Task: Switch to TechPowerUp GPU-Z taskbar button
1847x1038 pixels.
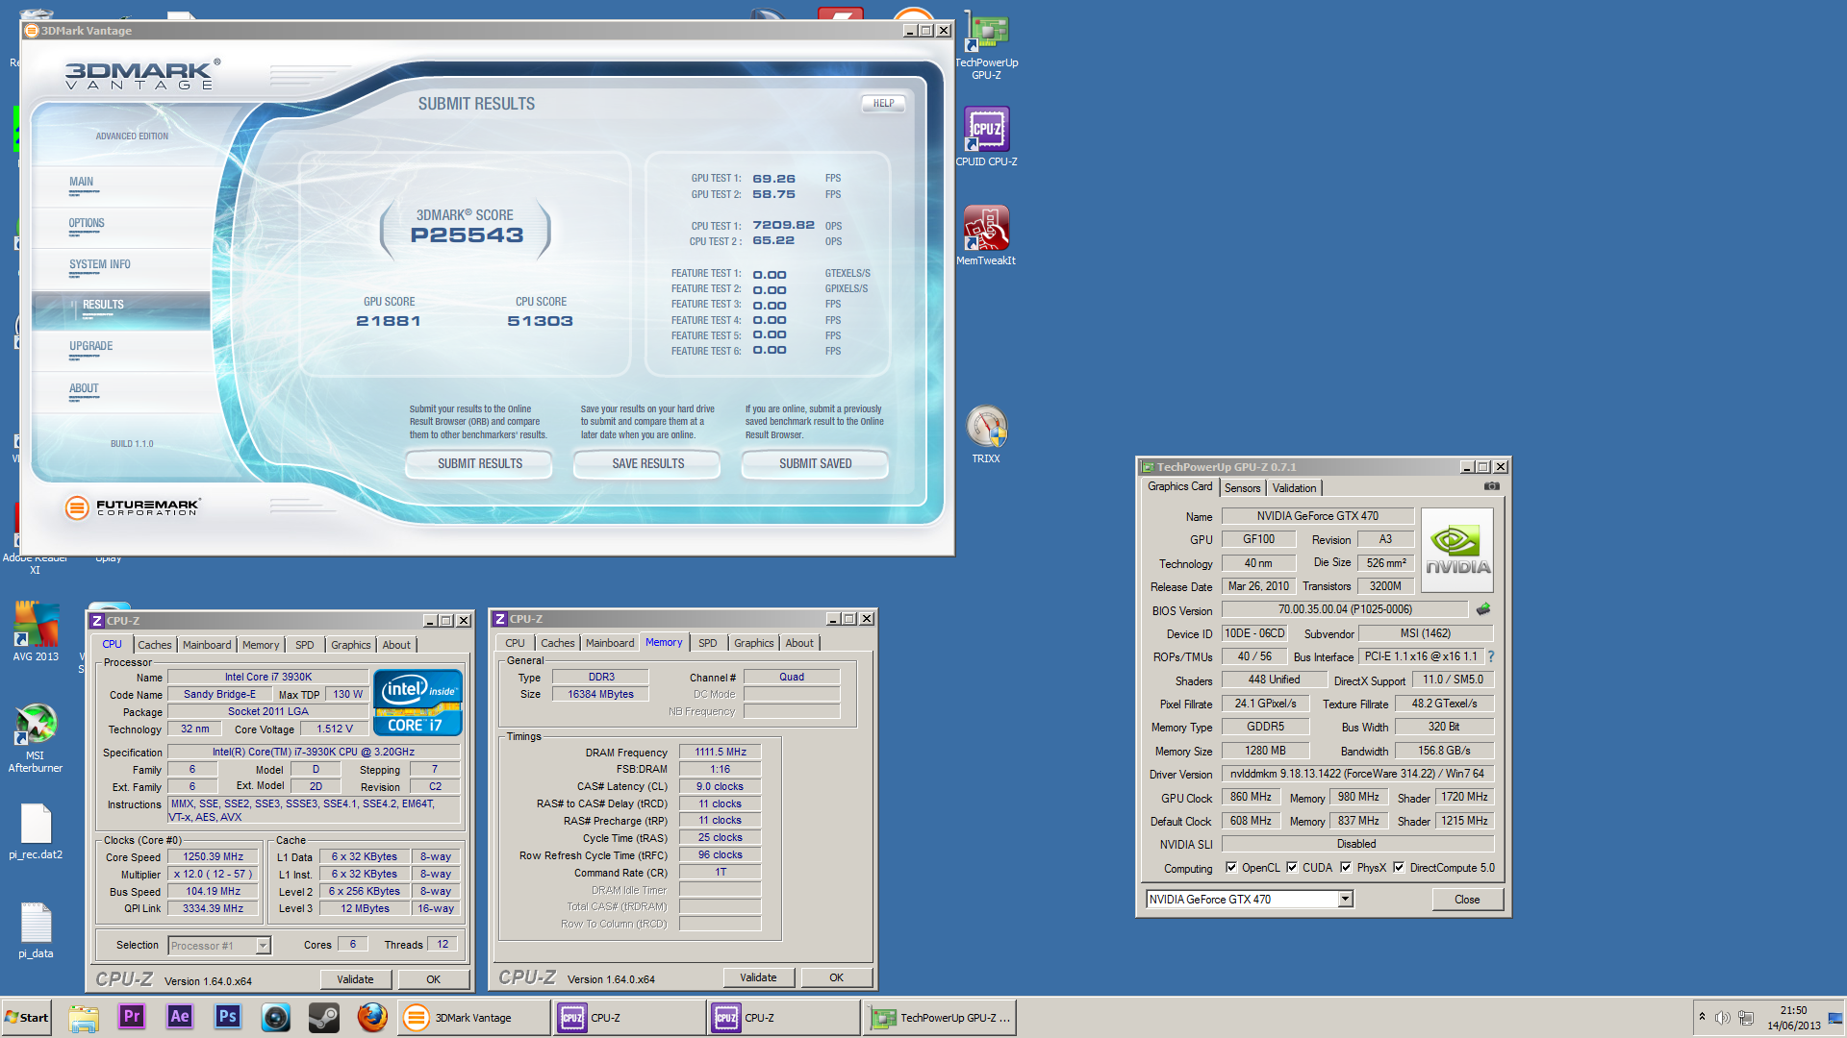Action: (940, 1018)
